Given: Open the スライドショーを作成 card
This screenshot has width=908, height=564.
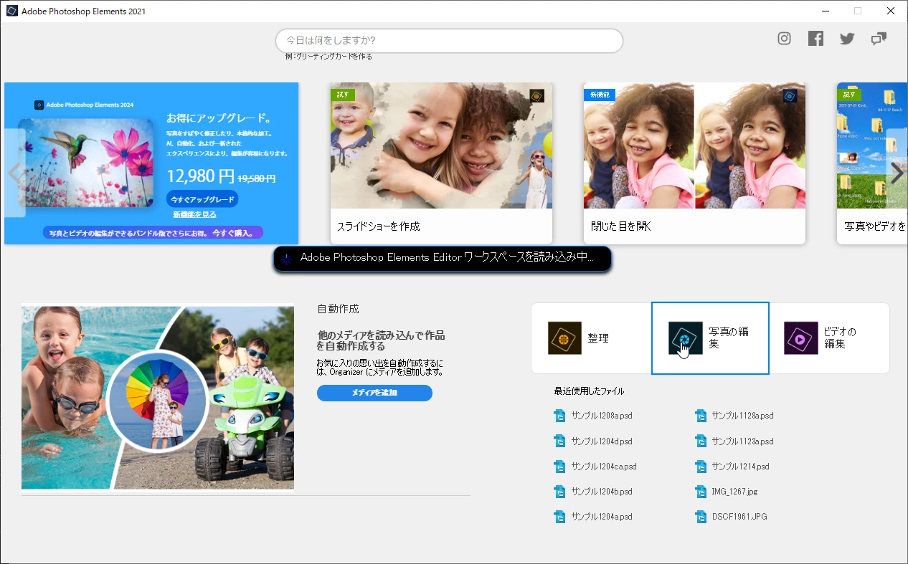Looking at the screenshot, I should (x=441, y=163).
